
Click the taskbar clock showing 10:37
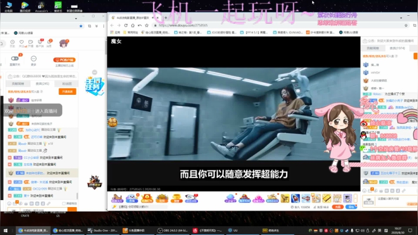[398, 230]
